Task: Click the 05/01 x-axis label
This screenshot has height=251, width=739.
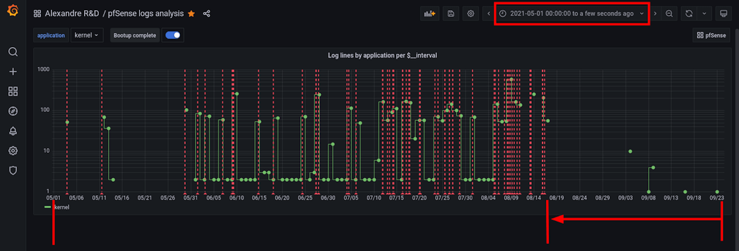Action: pos(54,198)
